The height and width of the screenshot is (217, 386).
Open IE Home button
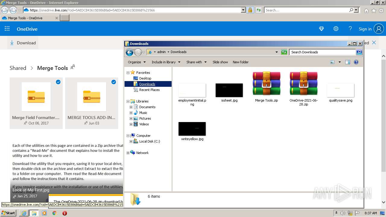[x=366, y=10]
